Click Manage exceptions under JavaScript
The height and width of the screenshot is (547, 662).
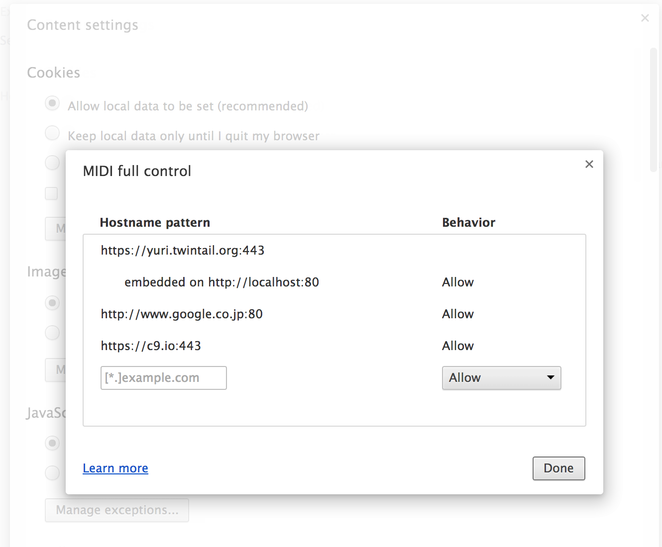coord(116,510)
